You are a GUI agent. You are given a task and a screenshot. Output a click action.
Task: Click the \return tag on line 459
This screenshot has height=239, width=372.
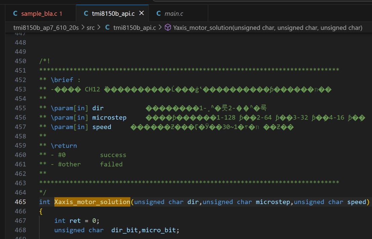(64, 146)
